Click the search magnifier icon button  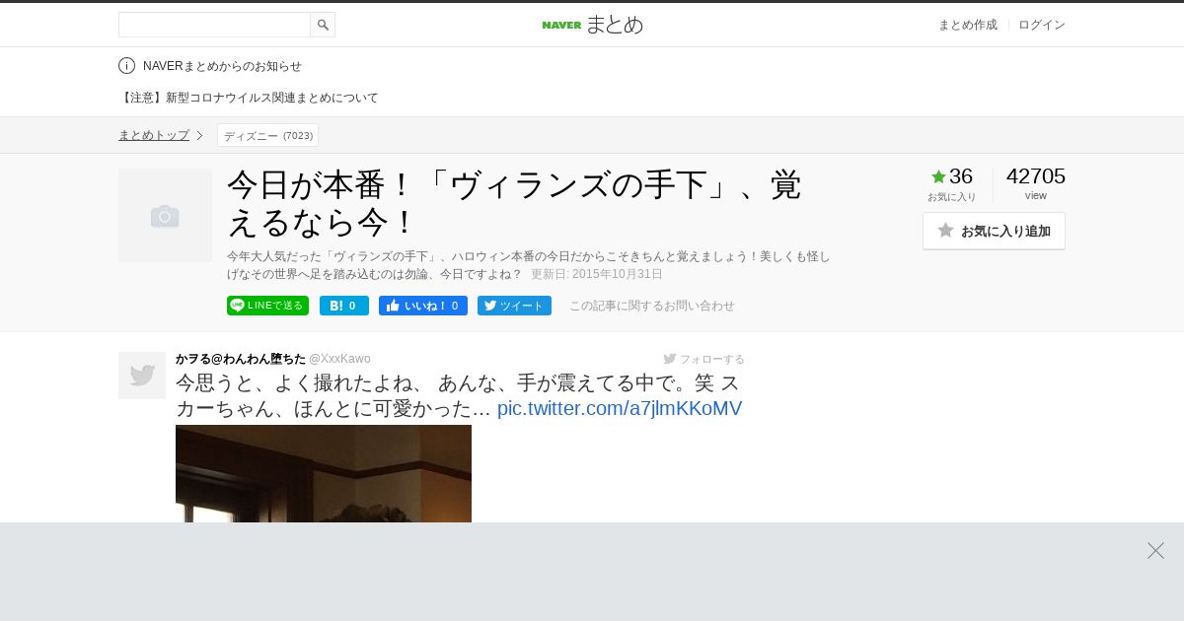[x=323, y=25]
